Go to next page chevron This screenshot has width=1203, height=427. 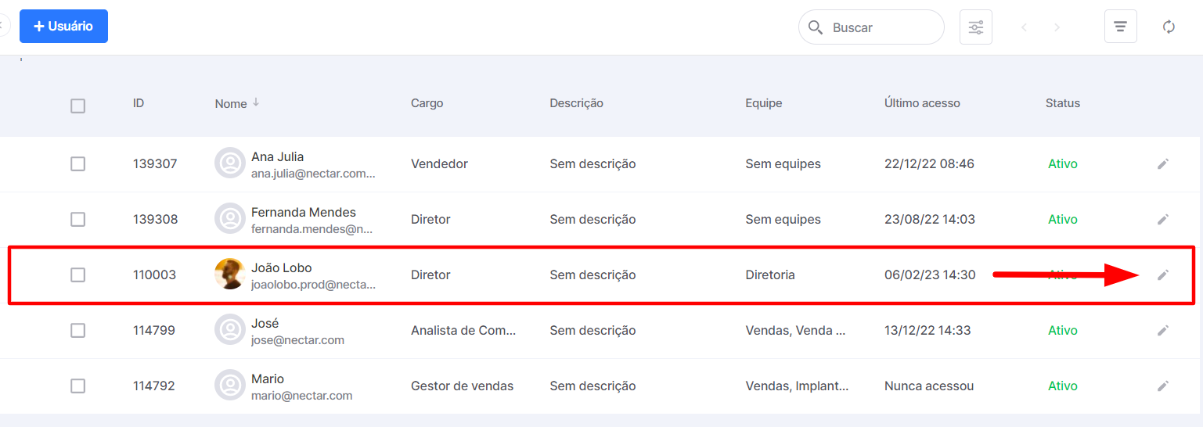point(1057,27)
